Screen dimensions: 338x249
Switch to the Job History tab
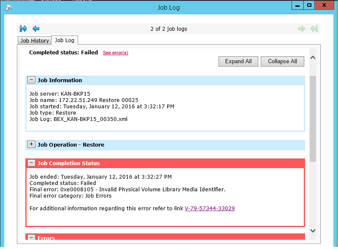point(35,40)
